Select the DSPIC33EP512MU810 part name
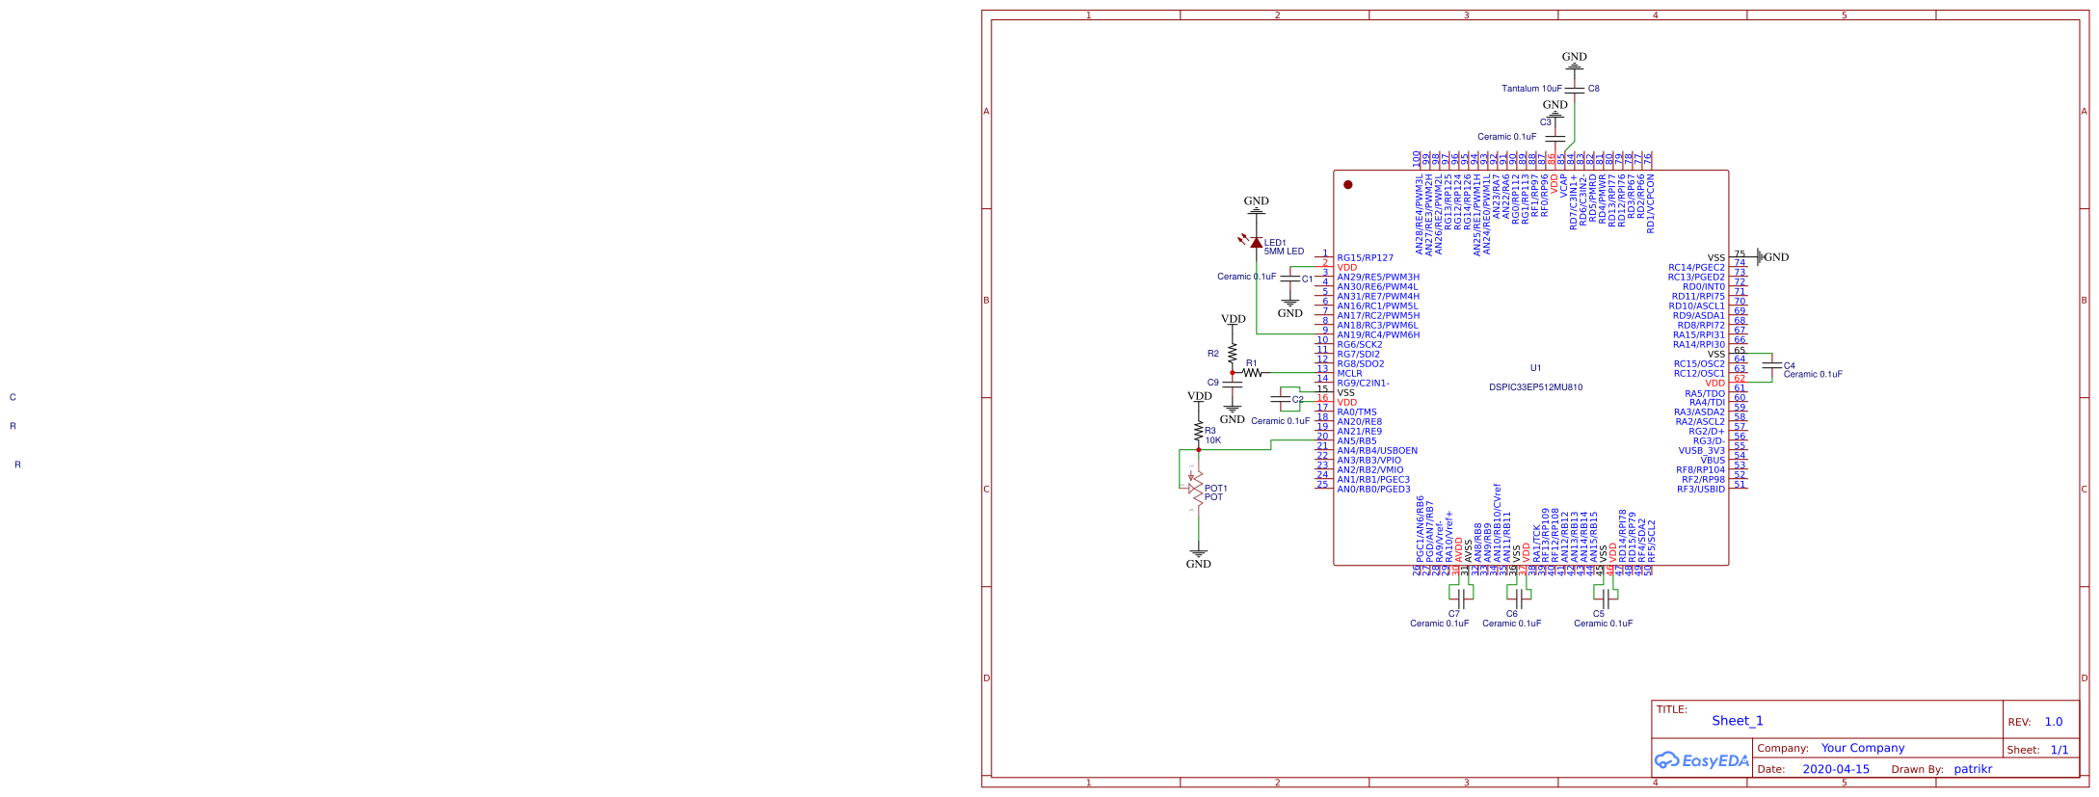The height and width of the screenshot is (797, 2099). pos(1535,387)
